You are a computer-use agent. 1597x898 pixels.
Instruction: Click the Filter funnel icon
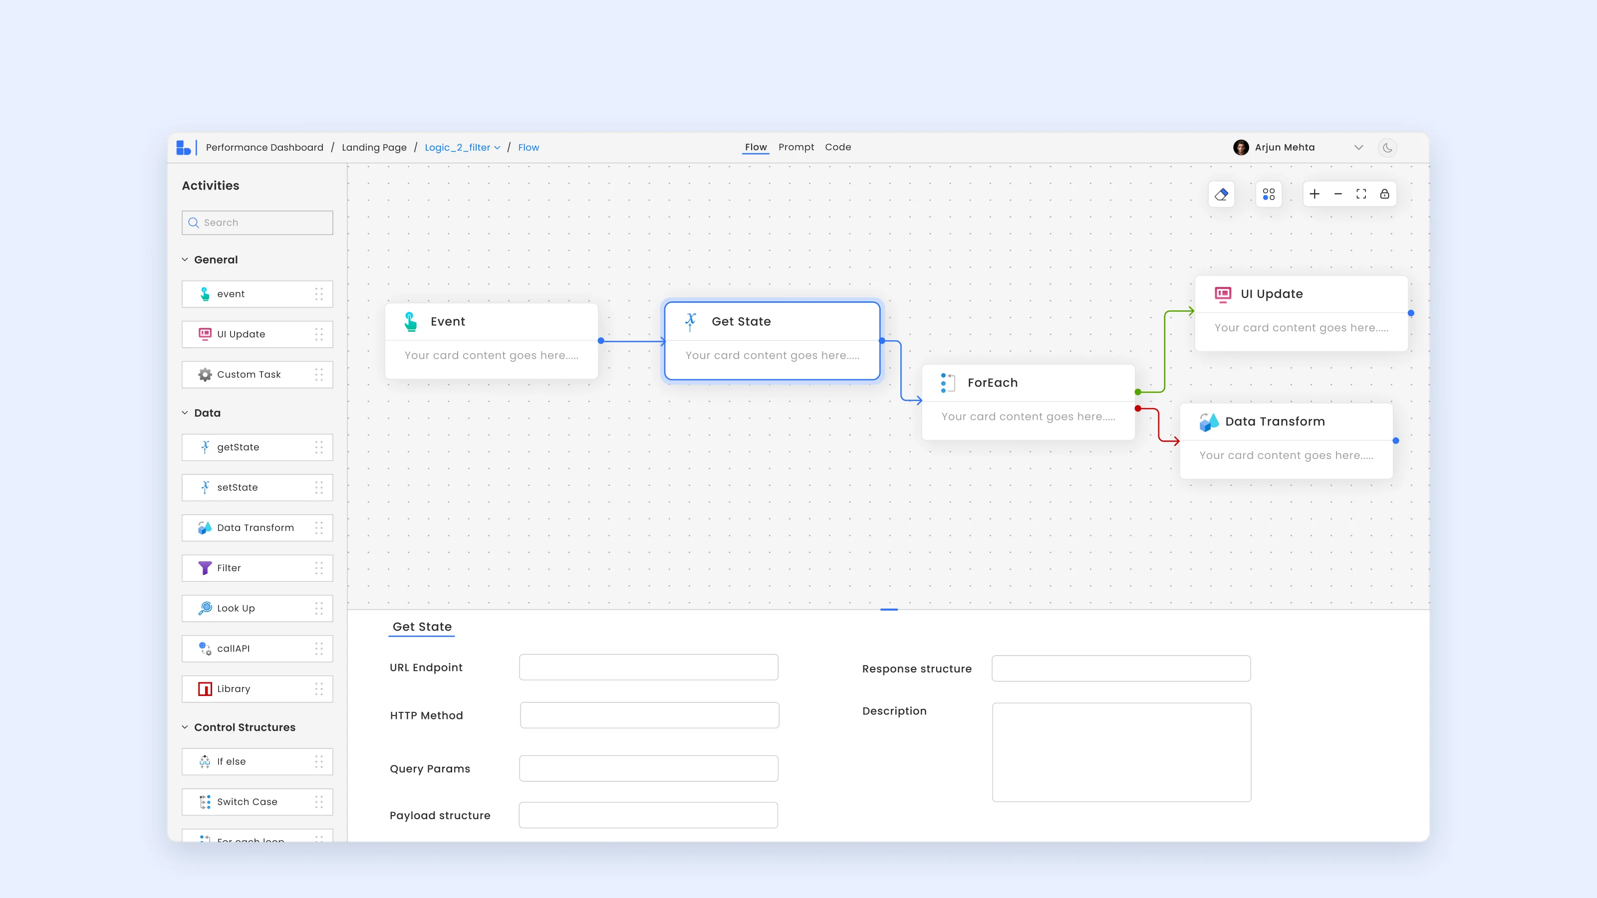click(x=205, y=568)
